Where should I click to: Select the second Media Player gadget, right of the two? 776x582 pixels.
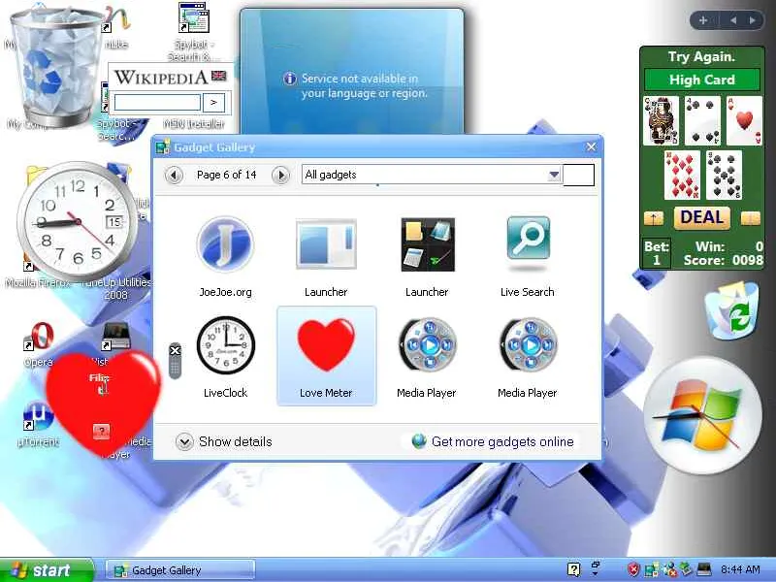(528, 357)
